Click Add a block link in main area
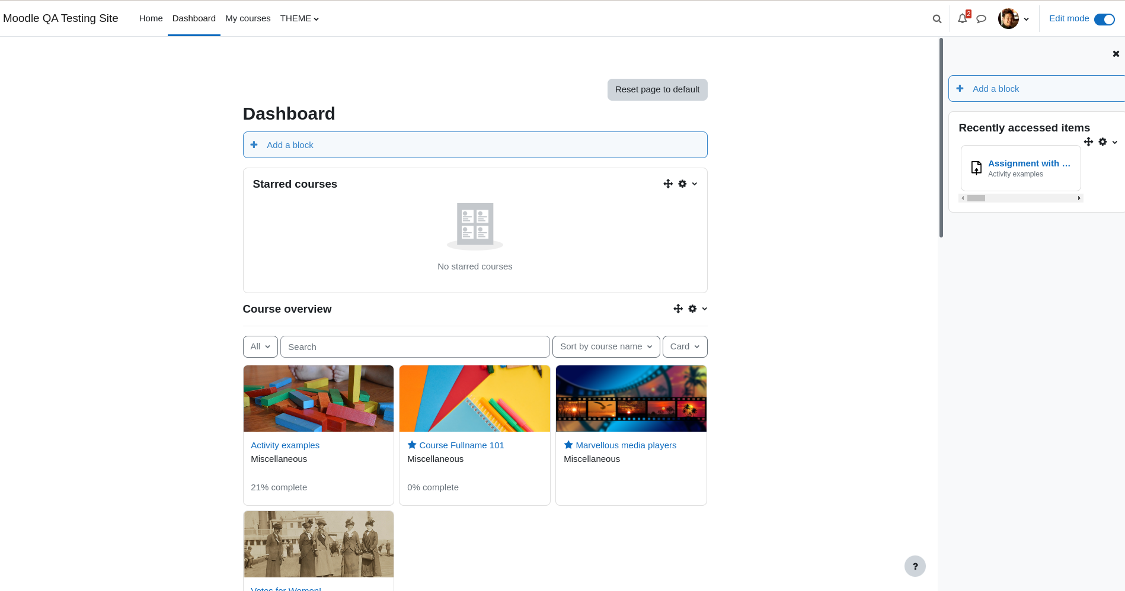 tap(290, 145)
